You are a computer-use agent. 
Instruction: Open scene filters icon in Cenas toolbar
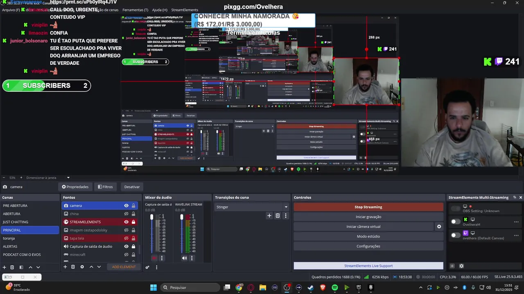[21, 267]
